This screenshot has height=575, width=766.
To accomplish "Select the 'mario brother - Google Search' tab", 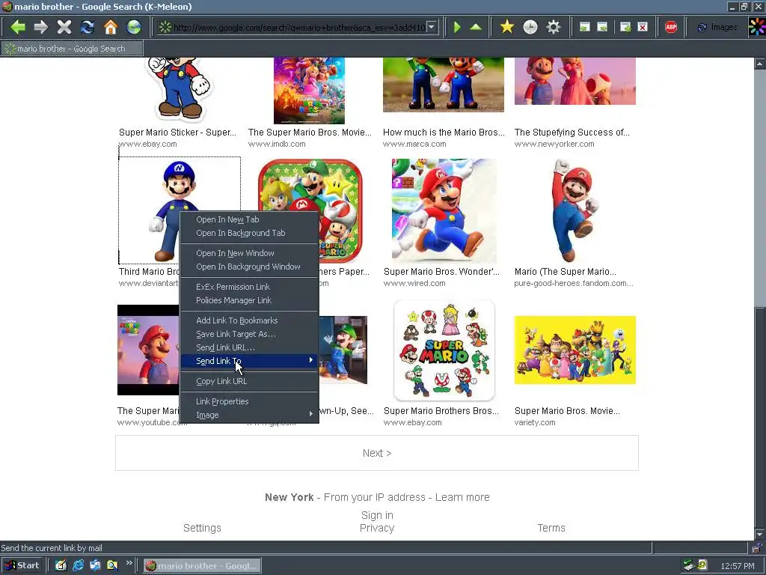I will coord(72,49).
